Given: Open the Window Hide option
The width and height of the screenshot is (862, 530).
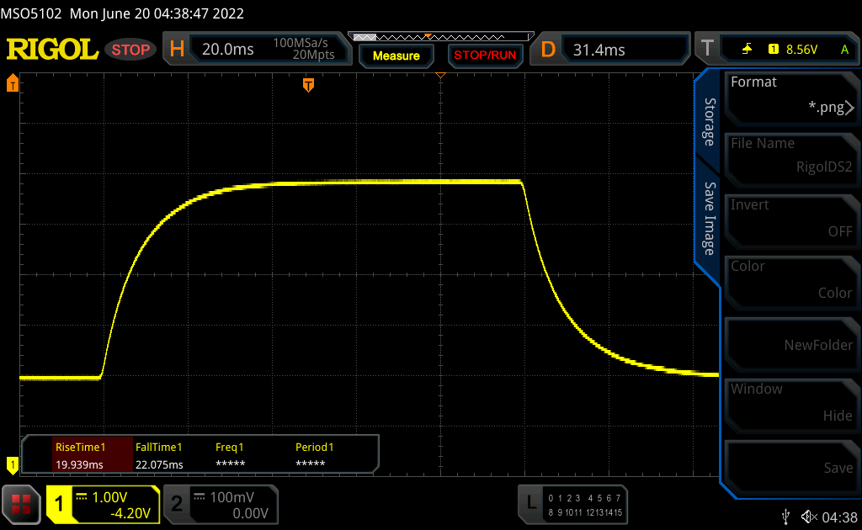Looking at the screenshot, I should 791,402.
